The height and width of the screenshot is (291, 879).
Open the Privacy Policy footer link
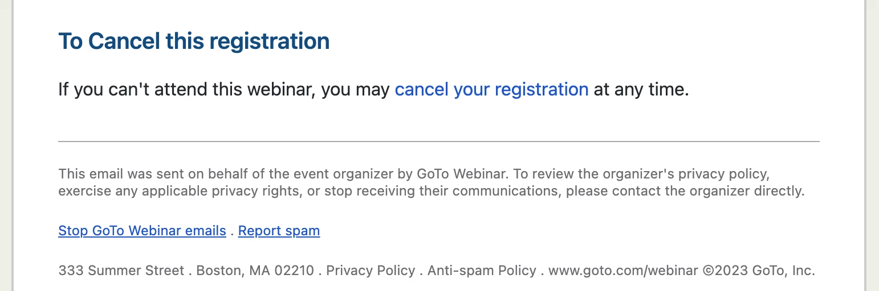[x=371, y=271]
